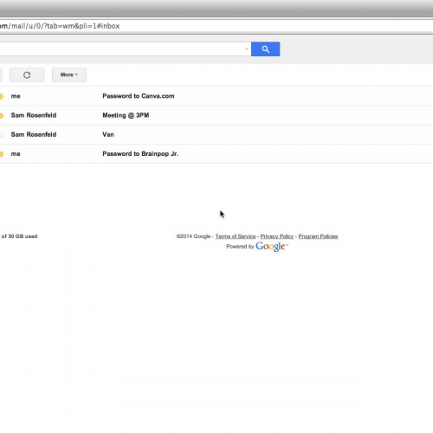Open the Program Policies link
Viewport: 433px width, 433px height.
click(318, 236)
